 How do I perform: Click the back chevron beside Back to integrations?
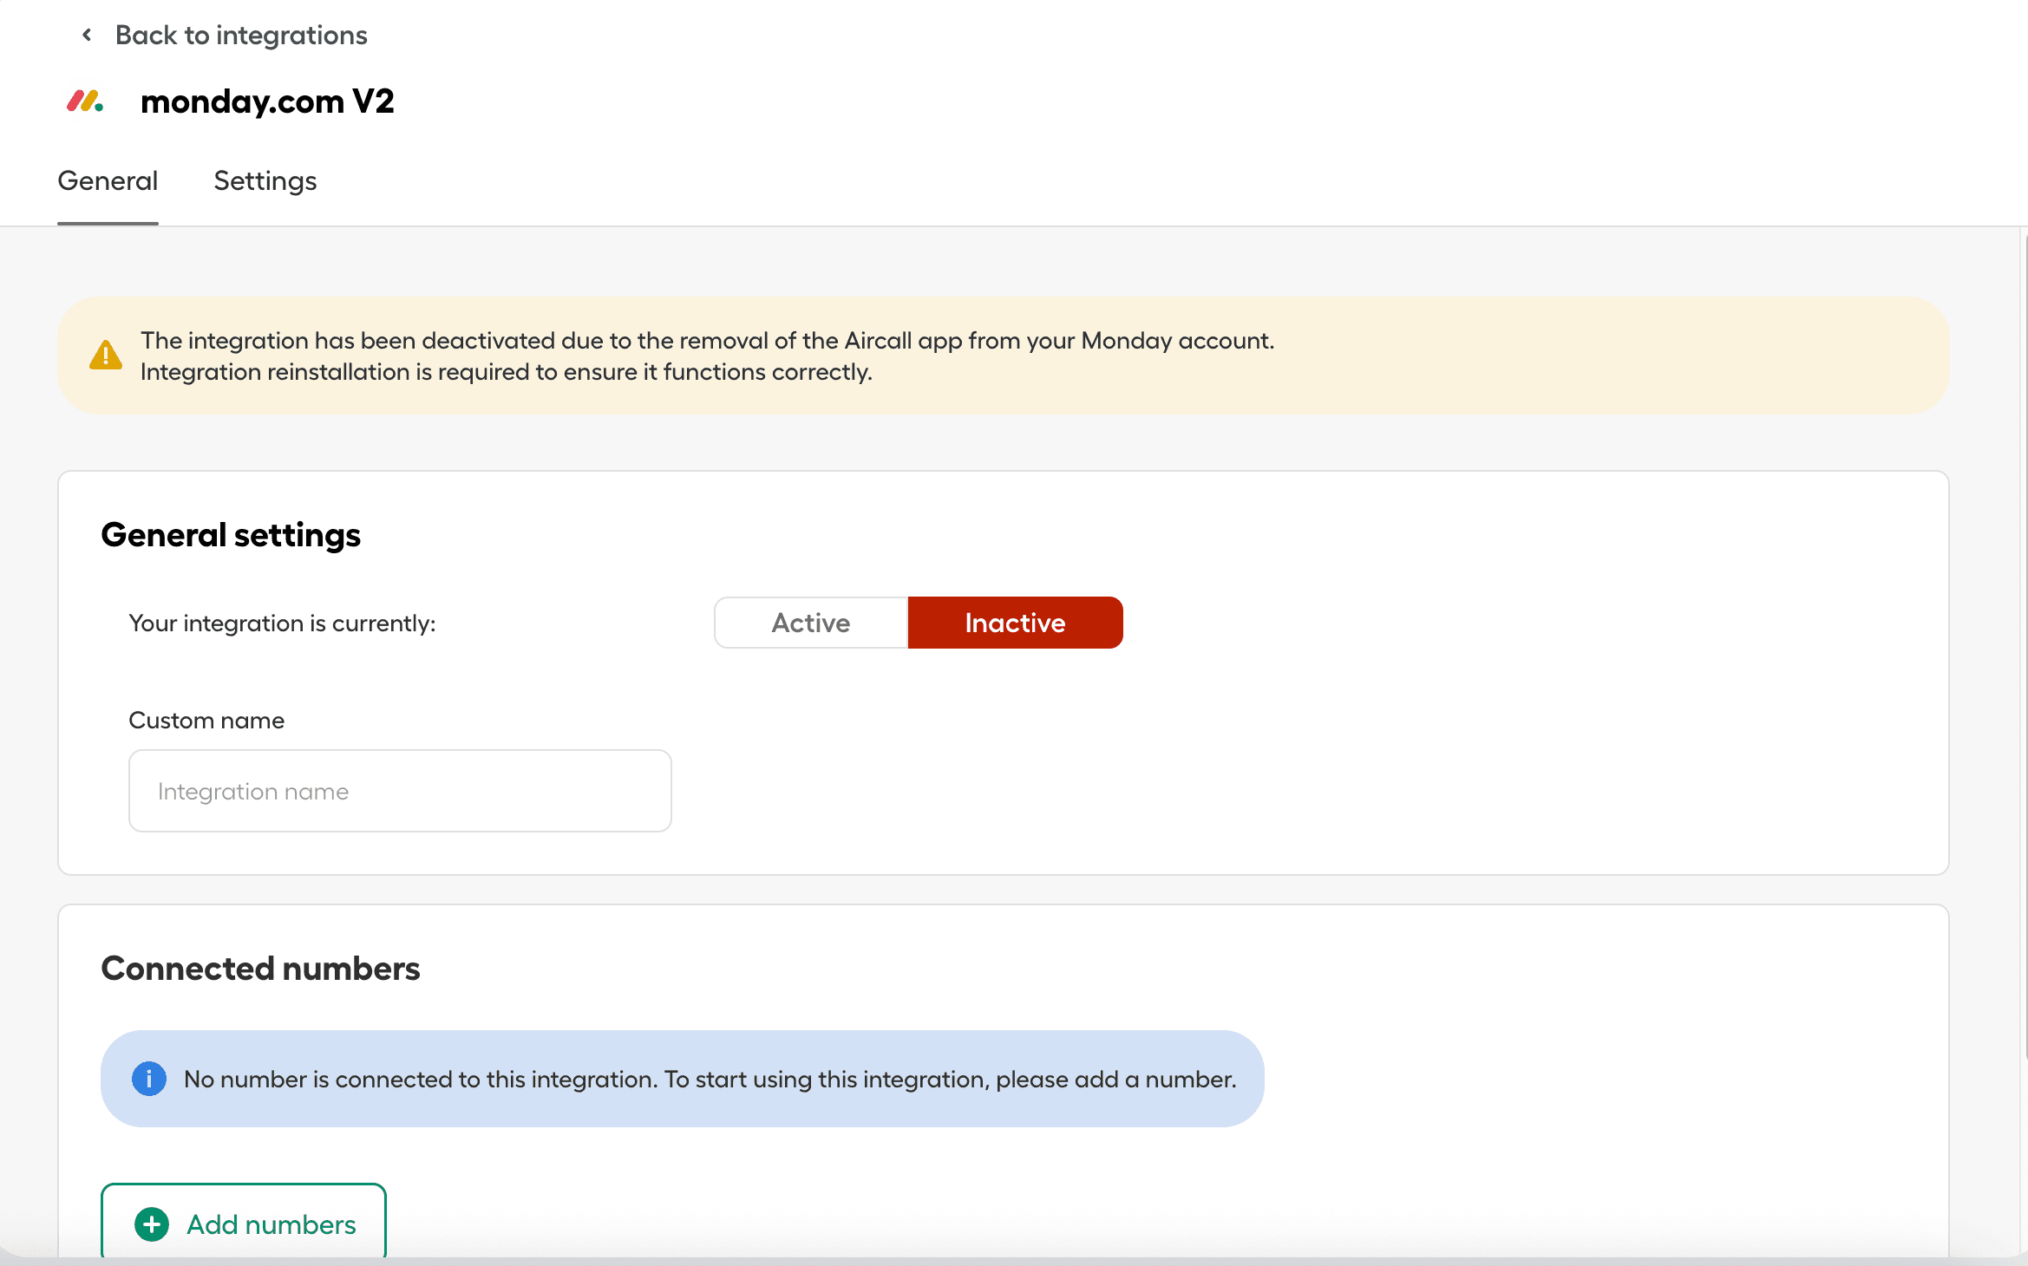coord(86,35)
